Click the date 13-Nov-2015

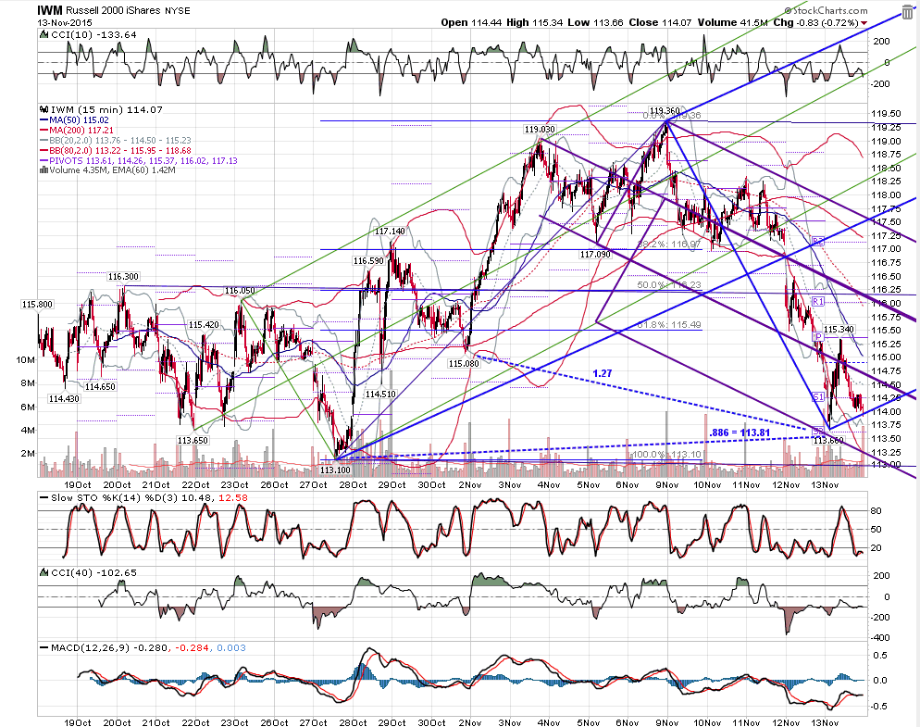coord(65,23)
